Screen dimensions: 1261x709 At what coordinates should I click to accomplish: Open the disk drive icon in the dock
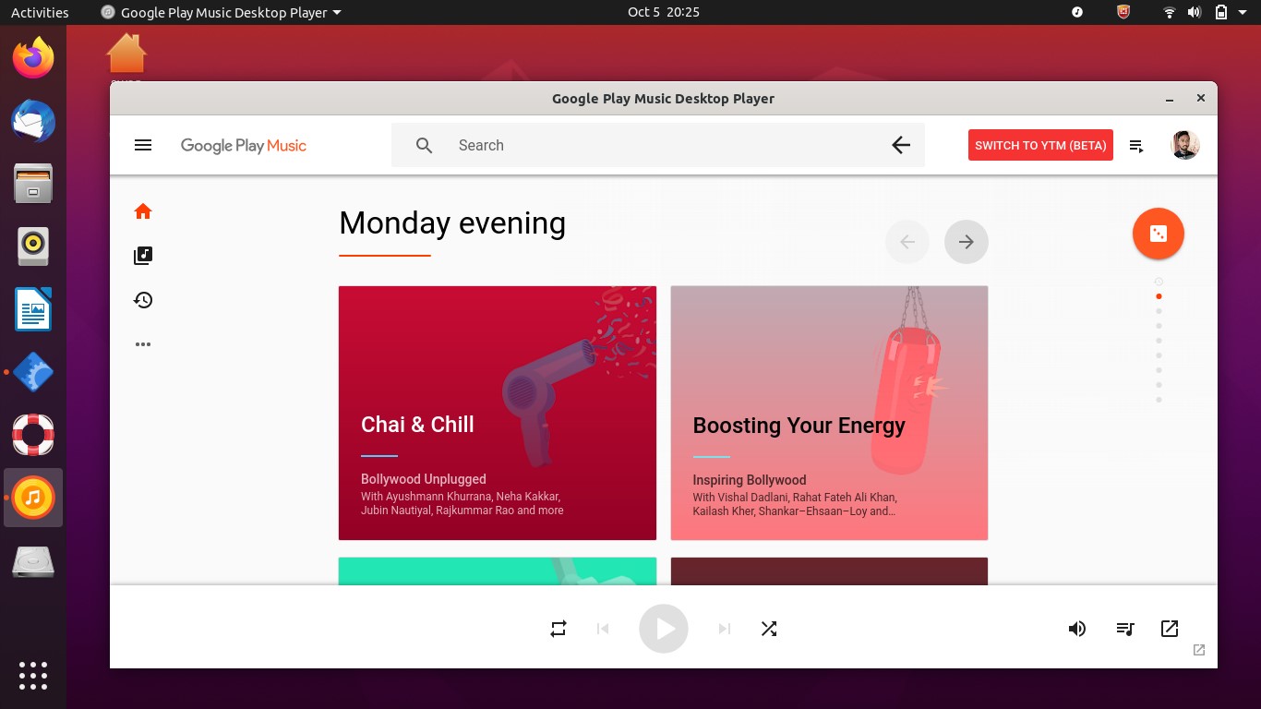pos(33,561)
